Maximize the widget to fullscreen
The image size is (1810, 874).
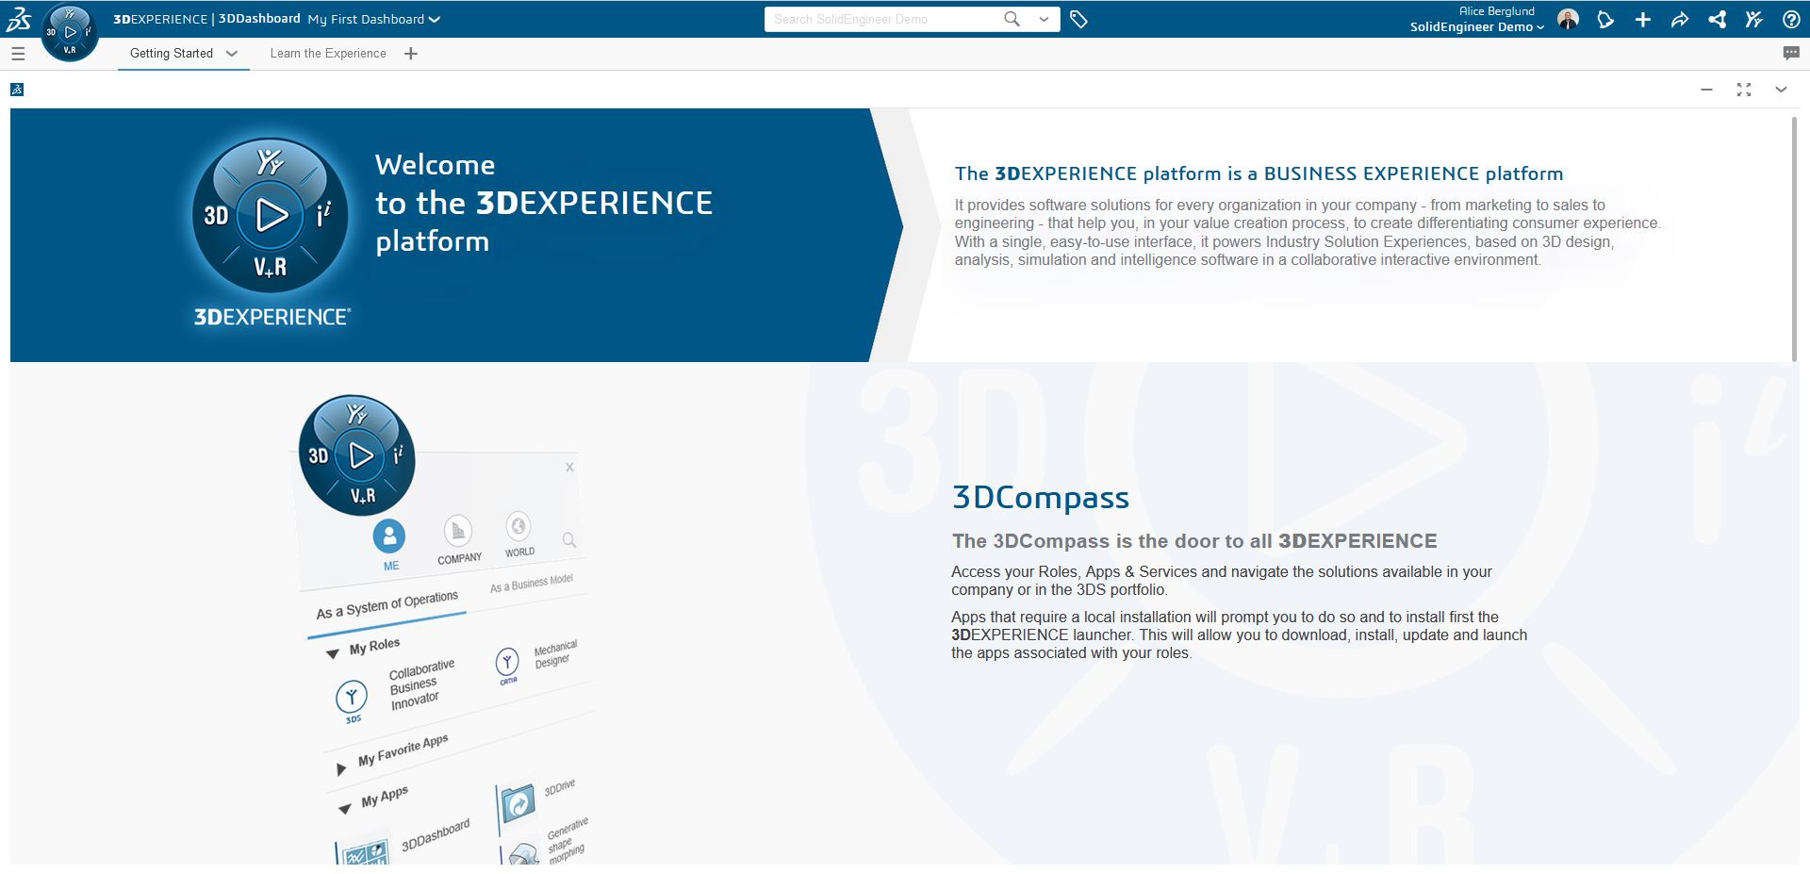(1744, 90)
